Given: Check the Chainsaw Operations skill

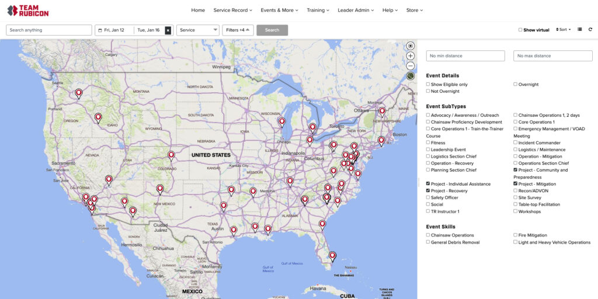Looking at the screenshot, I should coord(428,235).
